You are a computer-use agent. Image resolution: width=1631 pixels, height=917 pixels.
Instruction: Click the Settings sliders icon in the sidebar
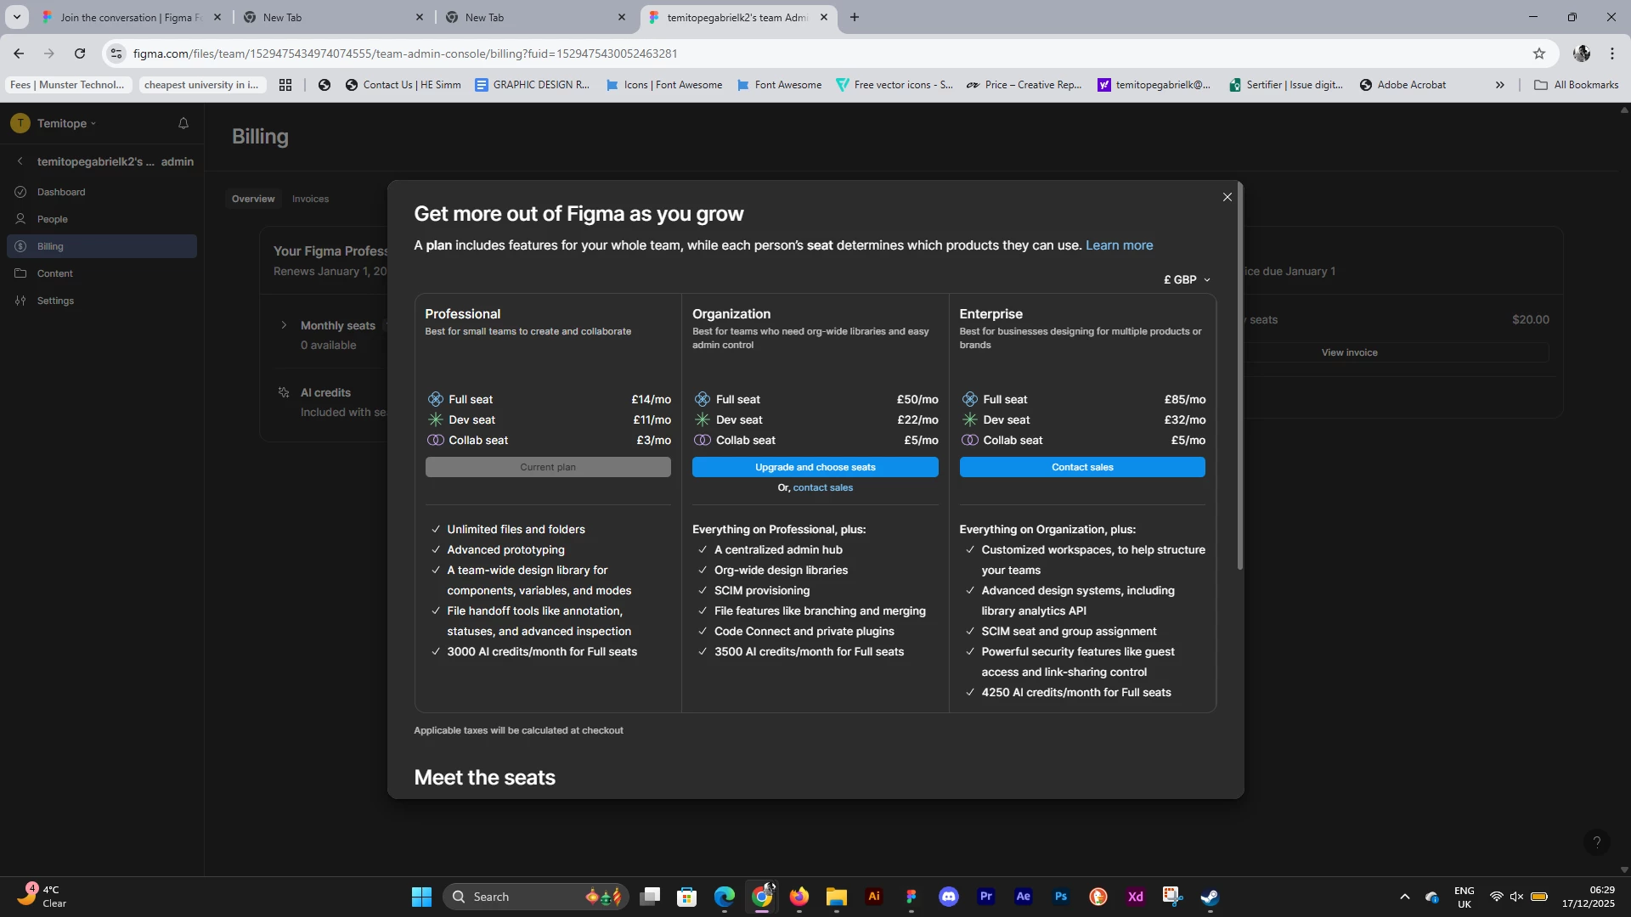[x=20, y=301]
